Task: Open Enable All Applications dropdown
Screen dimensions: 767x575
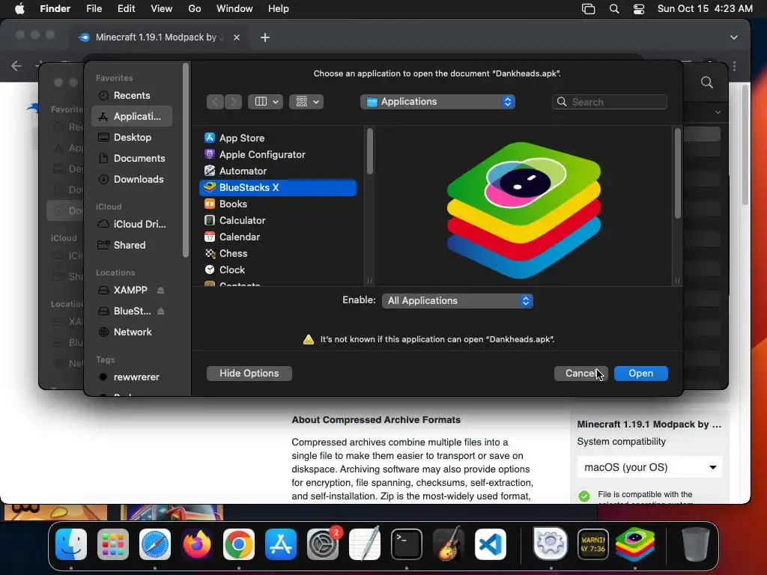Action: pos(458,301)
